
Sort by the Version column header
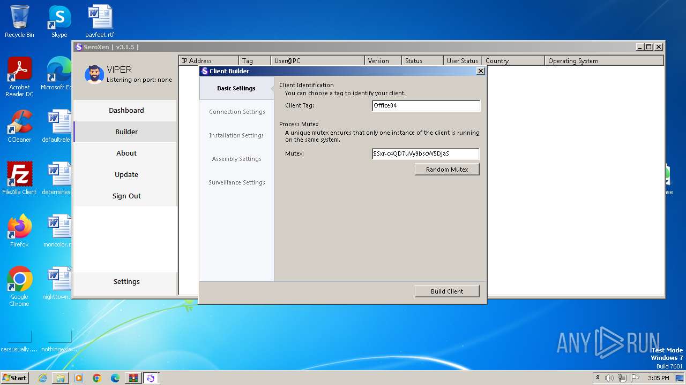(383, 61)
